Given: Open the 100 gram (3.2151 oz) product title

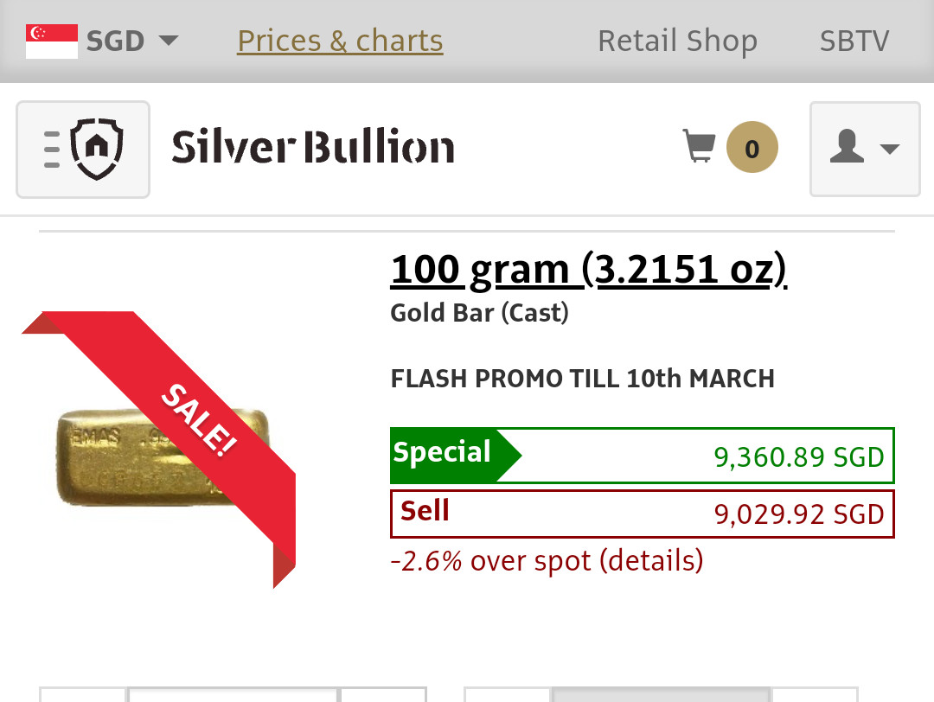Looking at the screenshot, I should pyautogui.click(x=588, y=271).
